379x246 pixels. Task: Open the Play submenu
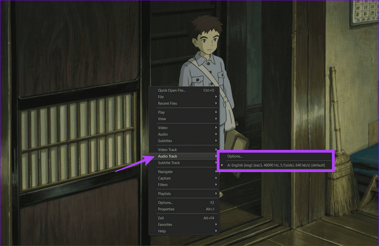click(184, 112)
